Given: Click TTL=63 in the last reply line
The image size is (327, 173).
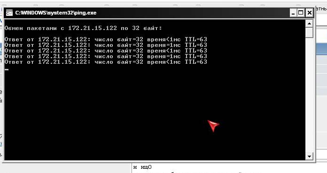Looking at the screenshot, I should point(196,62).
